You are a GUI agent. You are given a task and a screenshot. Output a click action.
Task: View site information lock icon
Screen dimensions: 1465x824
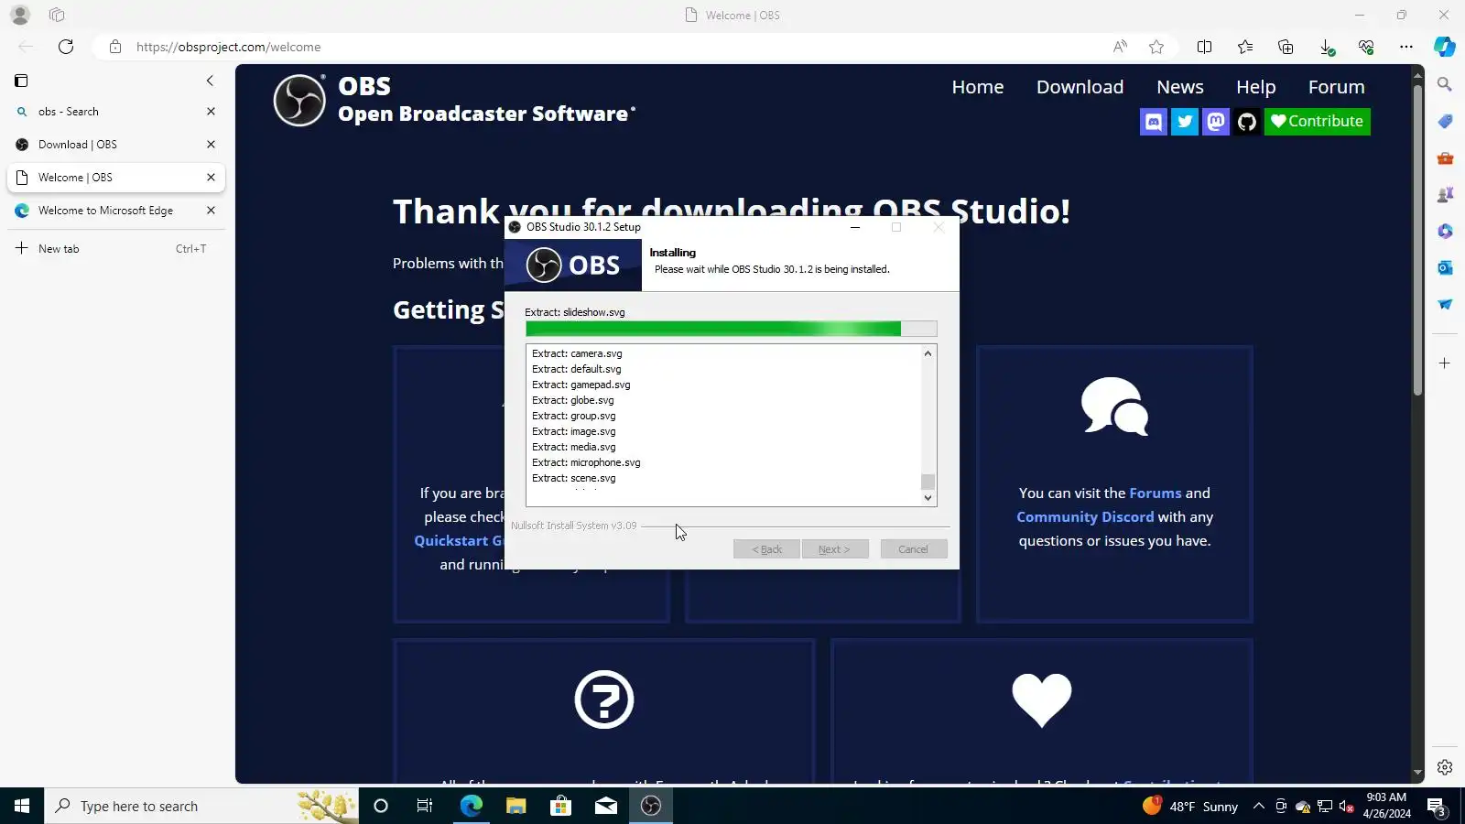coord(115,47)
